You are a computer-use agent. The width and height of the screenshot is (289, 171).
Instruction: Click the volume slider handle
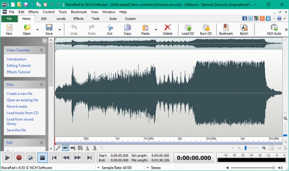(274, 168)
